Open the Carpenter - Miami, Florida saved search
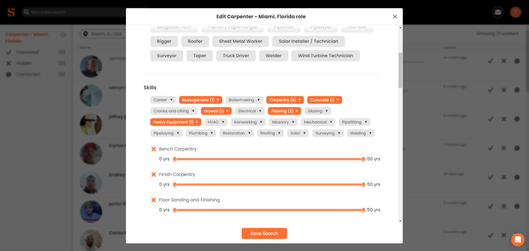This screenshot has height=251, width=529. pos(27,37)
